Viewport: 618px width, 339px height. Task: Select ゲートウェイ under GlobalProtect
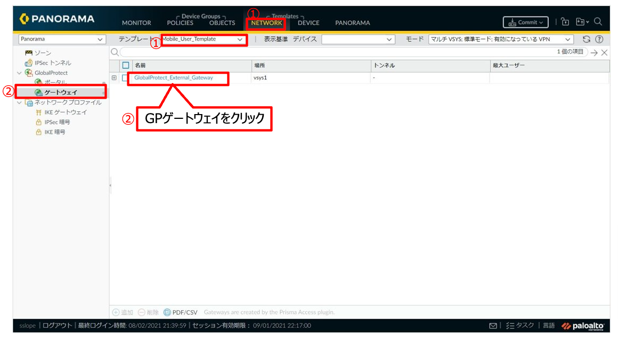61,92
